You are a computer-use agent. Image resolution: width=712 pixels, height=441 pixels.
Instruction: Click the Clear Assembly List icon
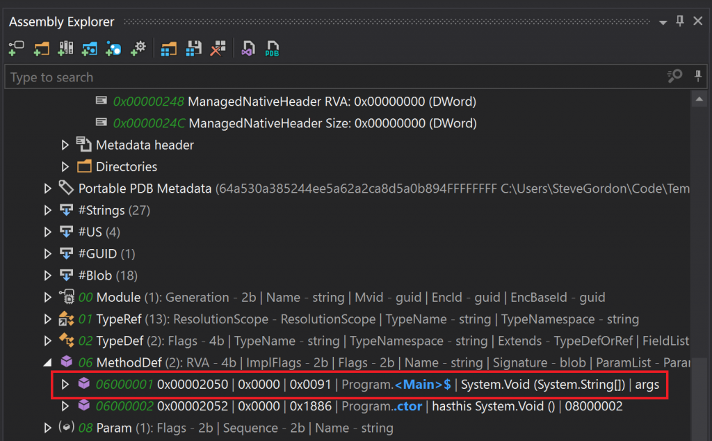pos(218,48)
